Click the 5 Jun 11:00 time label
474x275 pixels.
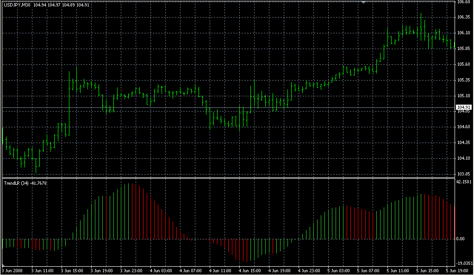(x=398, y=271)
